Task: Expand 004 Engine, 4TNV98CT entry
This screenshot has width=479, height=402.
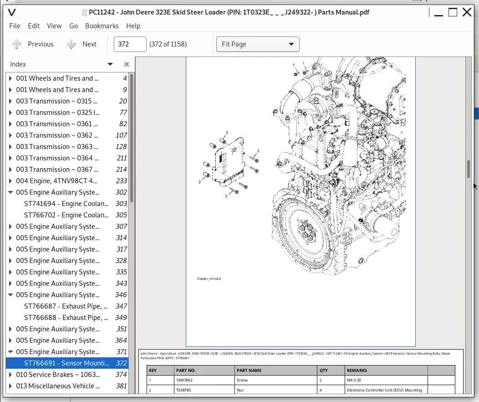Action: (x=10, y=181)
